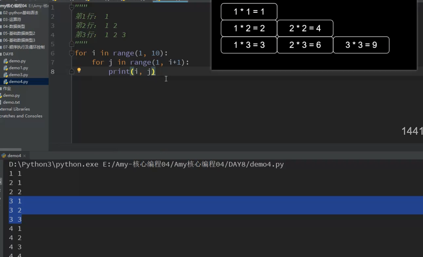Click the '3 * 3 = 9' cell in the diagram
The height and width of the screenshot is (257, 423).
click(x=361, y=45)
